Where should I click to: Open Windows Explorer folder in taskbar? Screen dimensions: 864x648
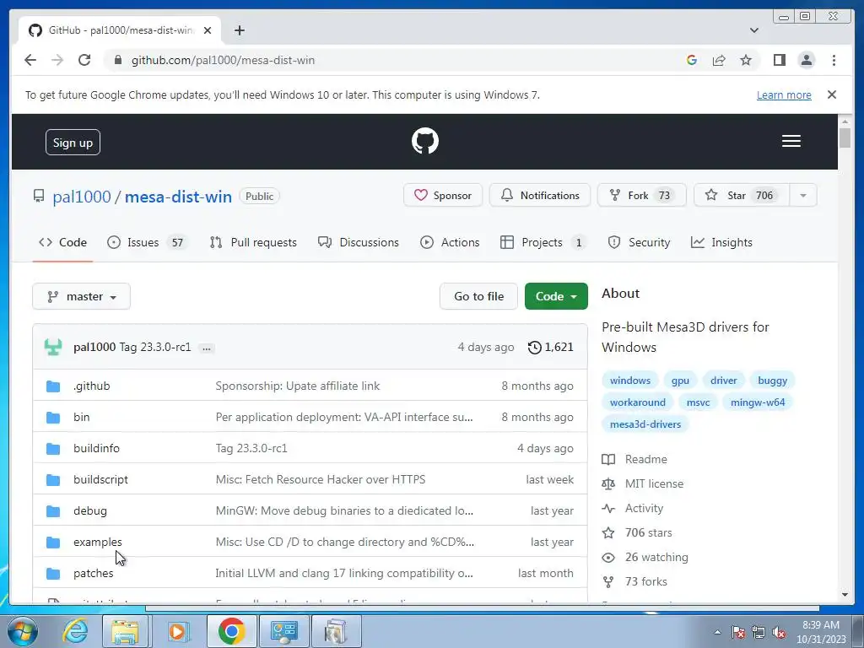pos(125,631)
